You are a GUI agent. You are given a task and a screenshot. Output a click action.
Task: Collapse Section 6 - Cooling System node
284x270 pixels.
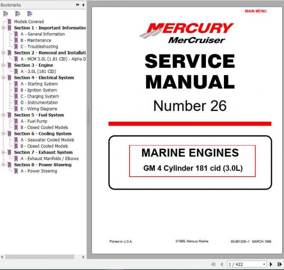click(3, 134)
